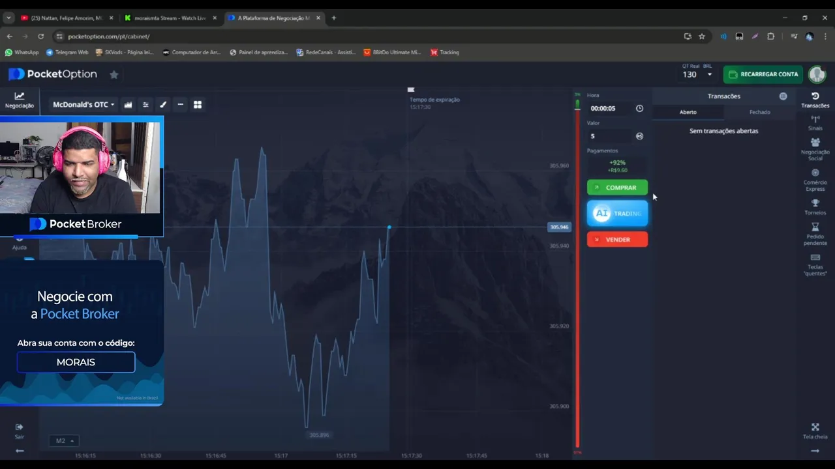Bookmark this page with star icon
Viewport: 835px width, 469px height.
pyautogui.click(x=702, y=36)
